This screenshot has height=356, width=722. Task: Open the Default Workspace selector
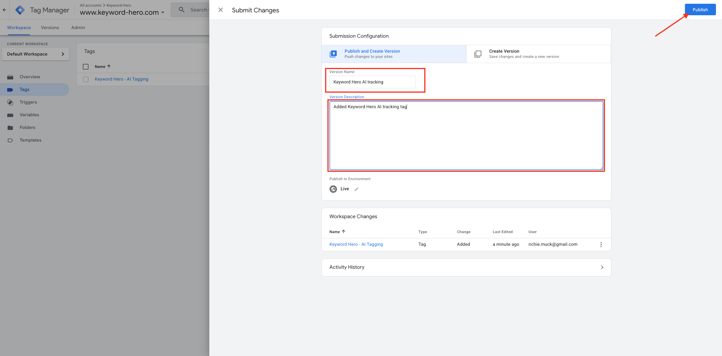pos(35,54)
